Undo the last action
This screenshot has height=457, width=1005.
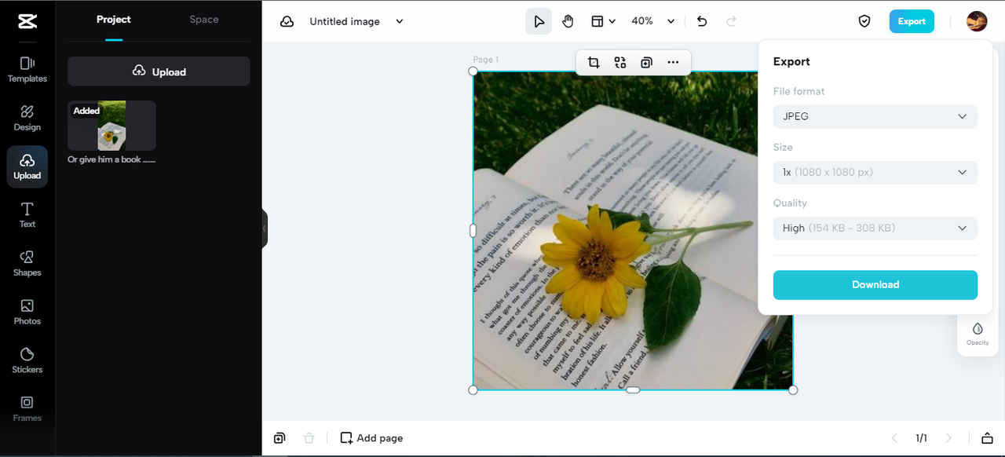point(702,21)
